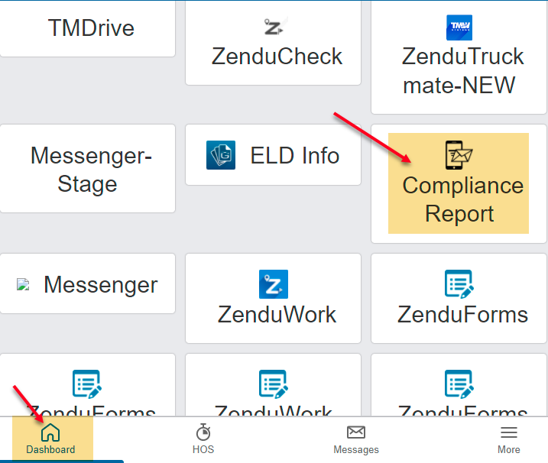The image size is (548, 463).
Task: Click form icon above third-row ZenduForms label
Action: (x=459, y=284)
